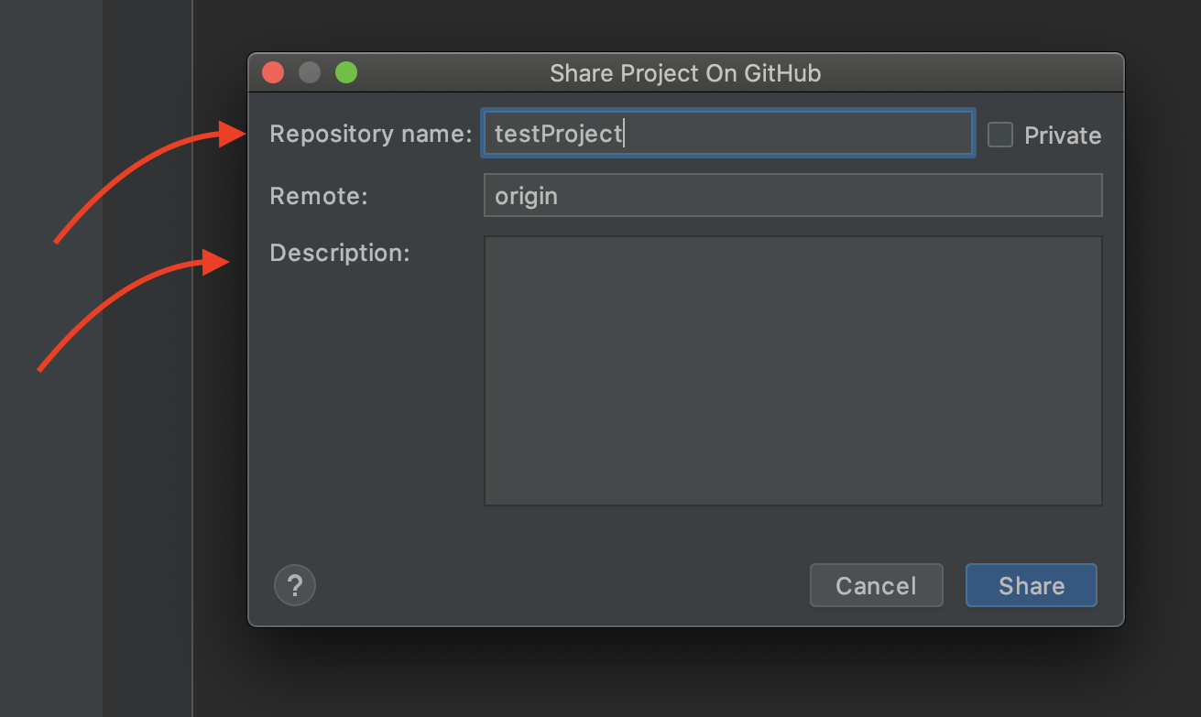Viewport: 1201px width, 717px height.
Task: Cancel the Share Project dialog
Action: click(876, 585)
